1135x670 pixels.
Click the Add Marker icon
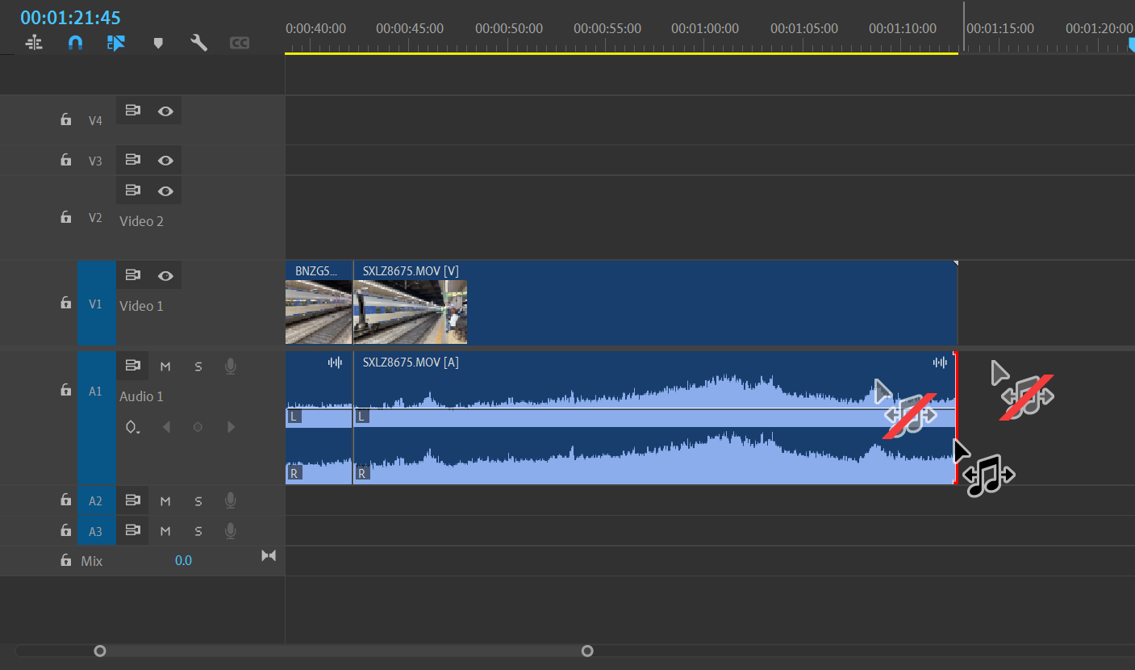pyautogui.click(x=158, y=42)
